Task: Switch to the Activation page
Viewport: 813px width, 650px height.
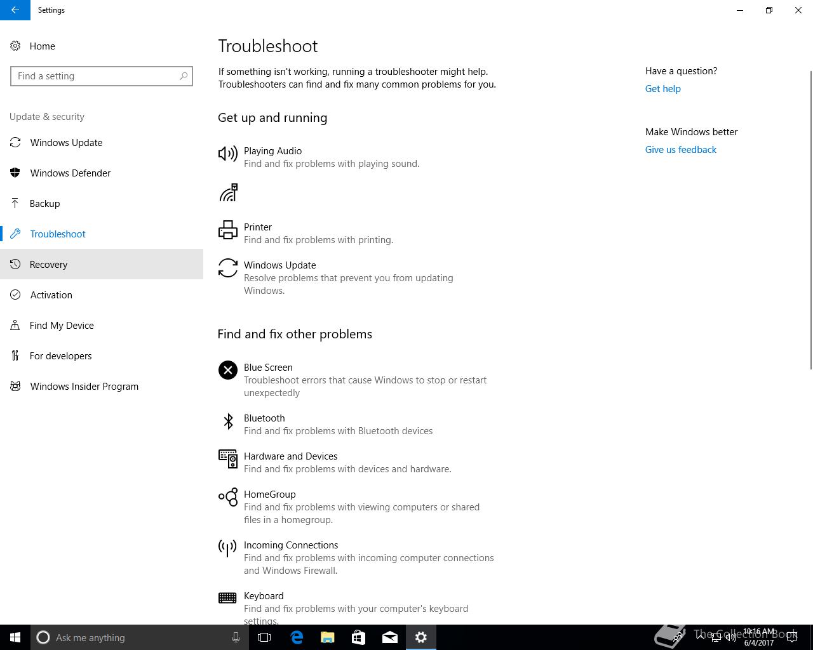Action: click(x=102, y=295)
